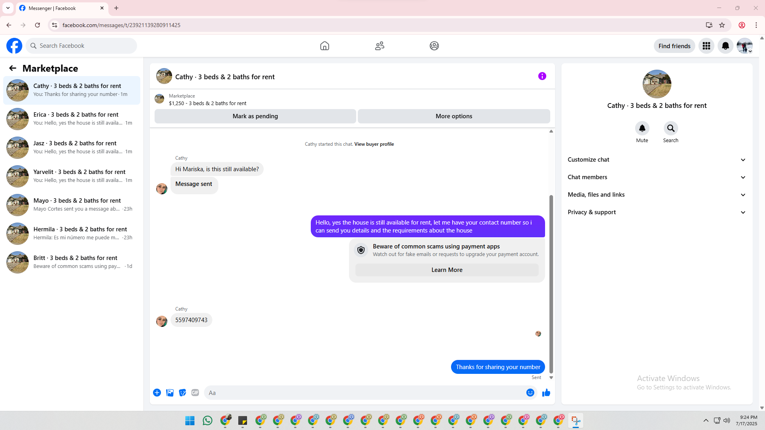Click More options button

click(454, 116)
